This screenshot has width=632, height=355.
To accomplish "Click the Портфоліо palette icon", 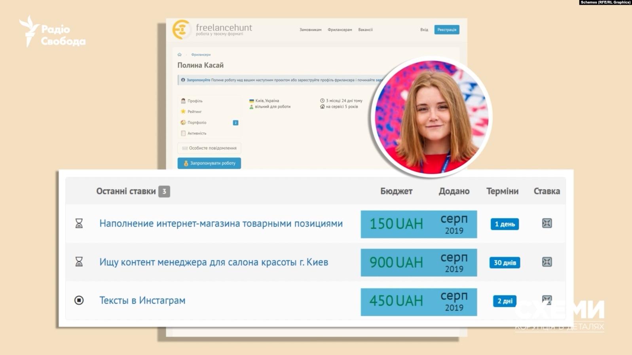I will pos(183,123).
